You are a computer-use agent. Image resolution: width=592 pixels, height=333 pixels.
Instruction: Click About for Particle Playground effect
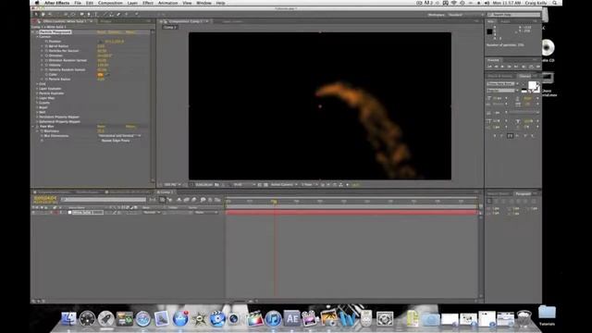pyautogui.click(x=130, y=32)
